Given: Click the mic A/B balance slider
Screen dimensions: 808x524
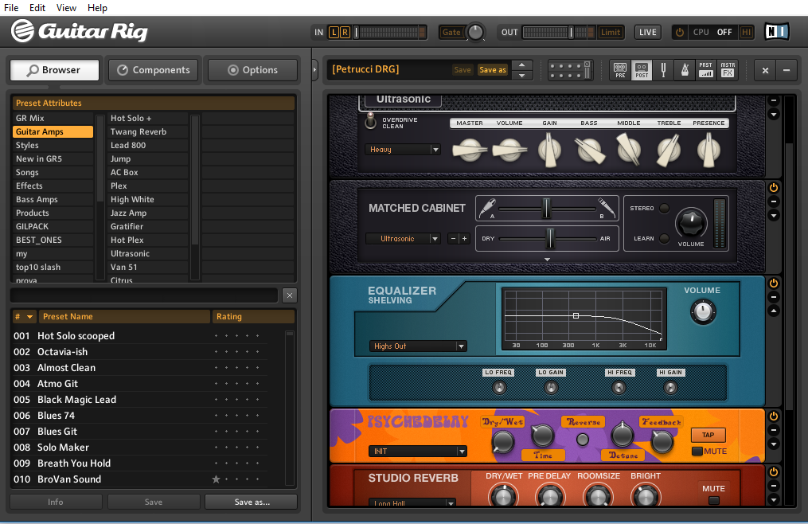Looking at the screenshot, I should 547,208.
